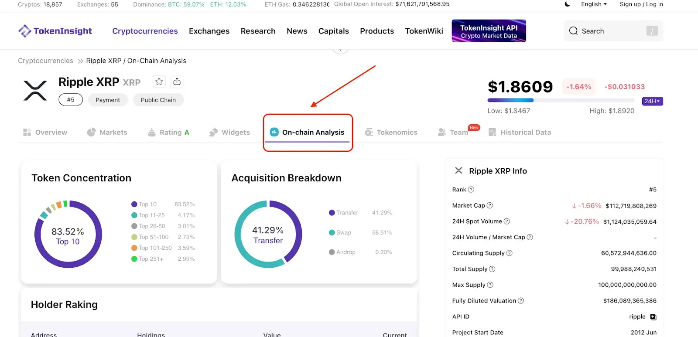Expand the 24H time range selector
Viewport: 698px width, 337px height.
652,101
